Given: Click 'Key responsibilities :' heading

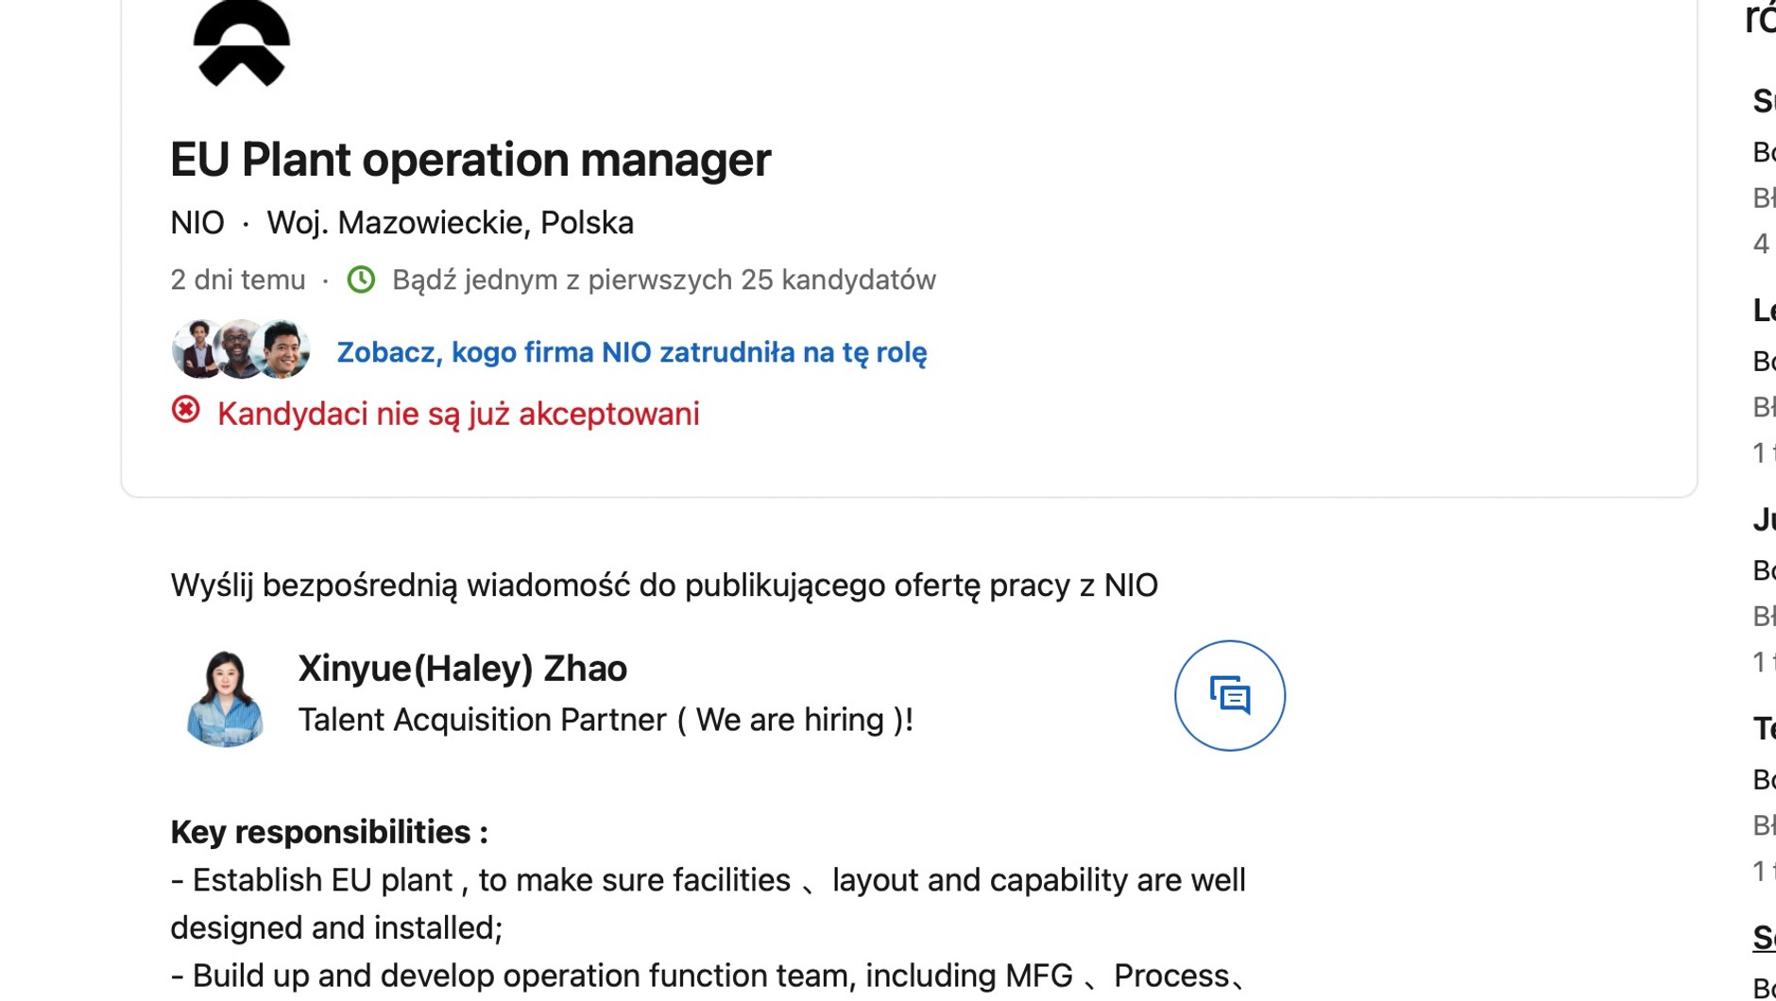Looking at the screenshot, I should pos(330,832).
